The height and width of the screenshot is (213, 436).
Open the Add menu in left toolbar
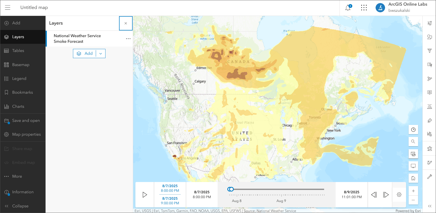pyautogui.click(x=23, y=23)
